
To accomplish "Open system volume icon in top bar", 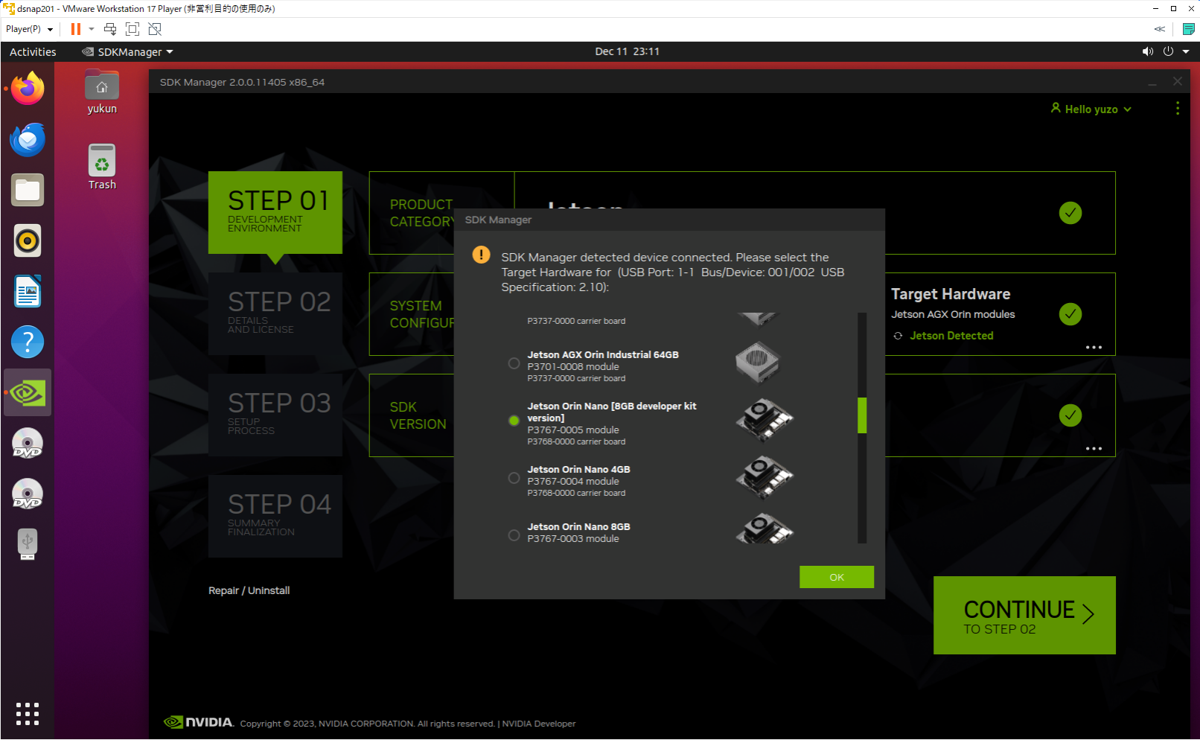I will [x=1148, y=51].
